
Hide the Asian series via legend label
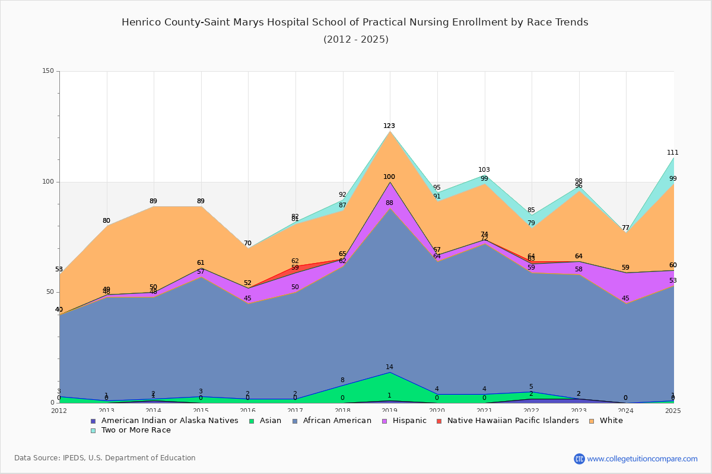click(x=270, y=421)
